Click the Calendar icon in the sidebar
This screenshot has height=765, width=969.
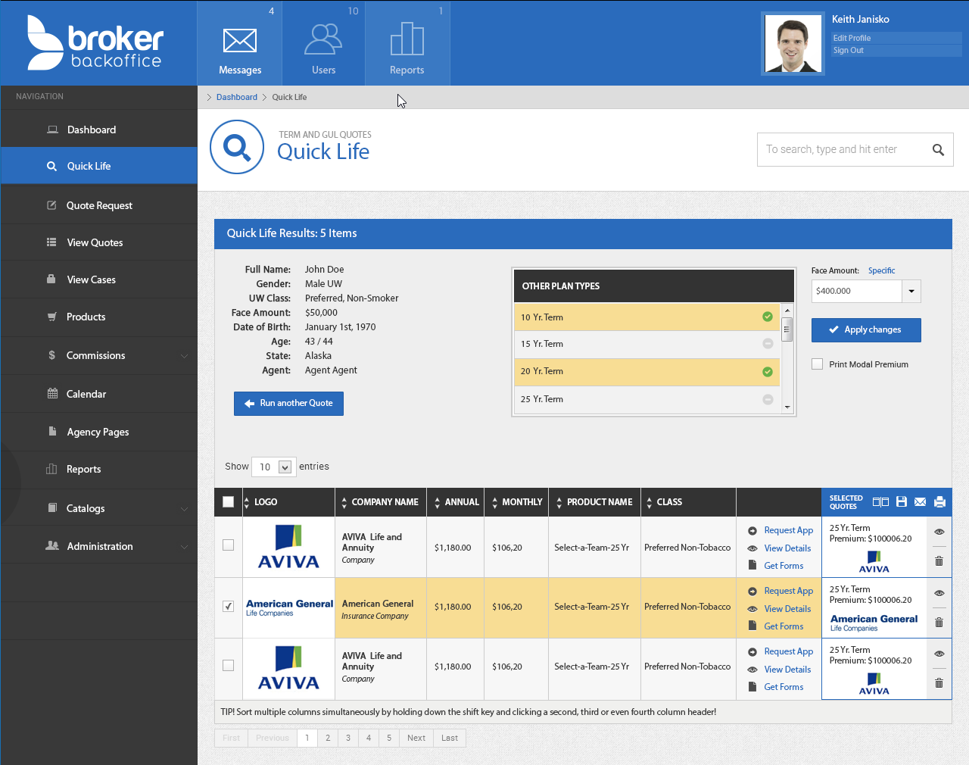click(52, 393)
